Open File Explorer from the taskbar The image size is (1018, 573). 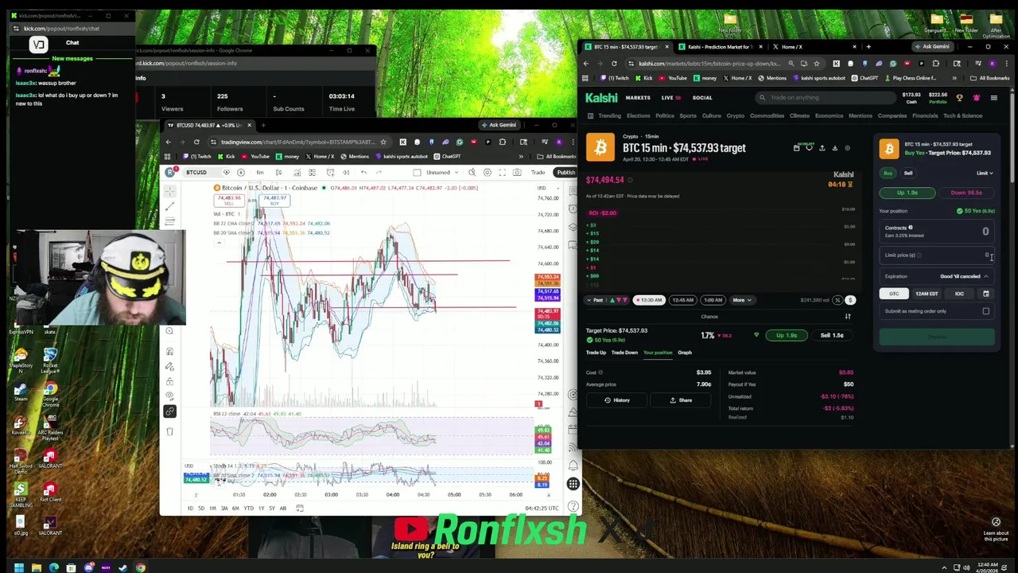36,567
